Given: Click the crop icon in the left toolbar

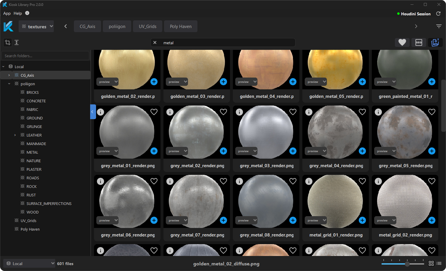Looking at the screenshot, I should tap(8, 42).
